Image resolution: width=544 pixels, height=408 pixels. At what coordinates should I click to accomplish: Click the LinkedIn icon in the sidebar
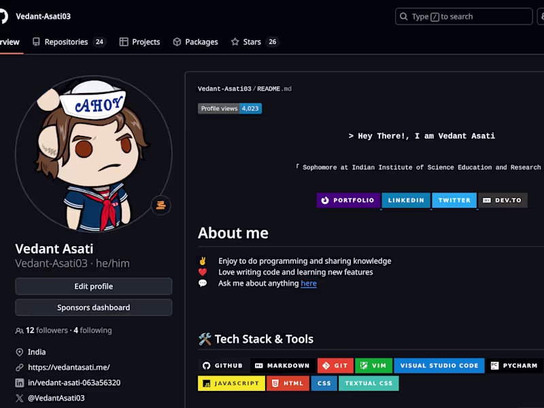(x=18, y=382)
